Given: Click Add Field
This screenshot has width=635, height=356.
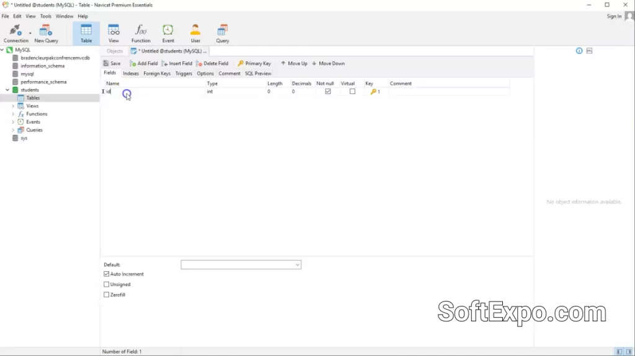Looking at the screenshot, I should [x=143, y=64].
